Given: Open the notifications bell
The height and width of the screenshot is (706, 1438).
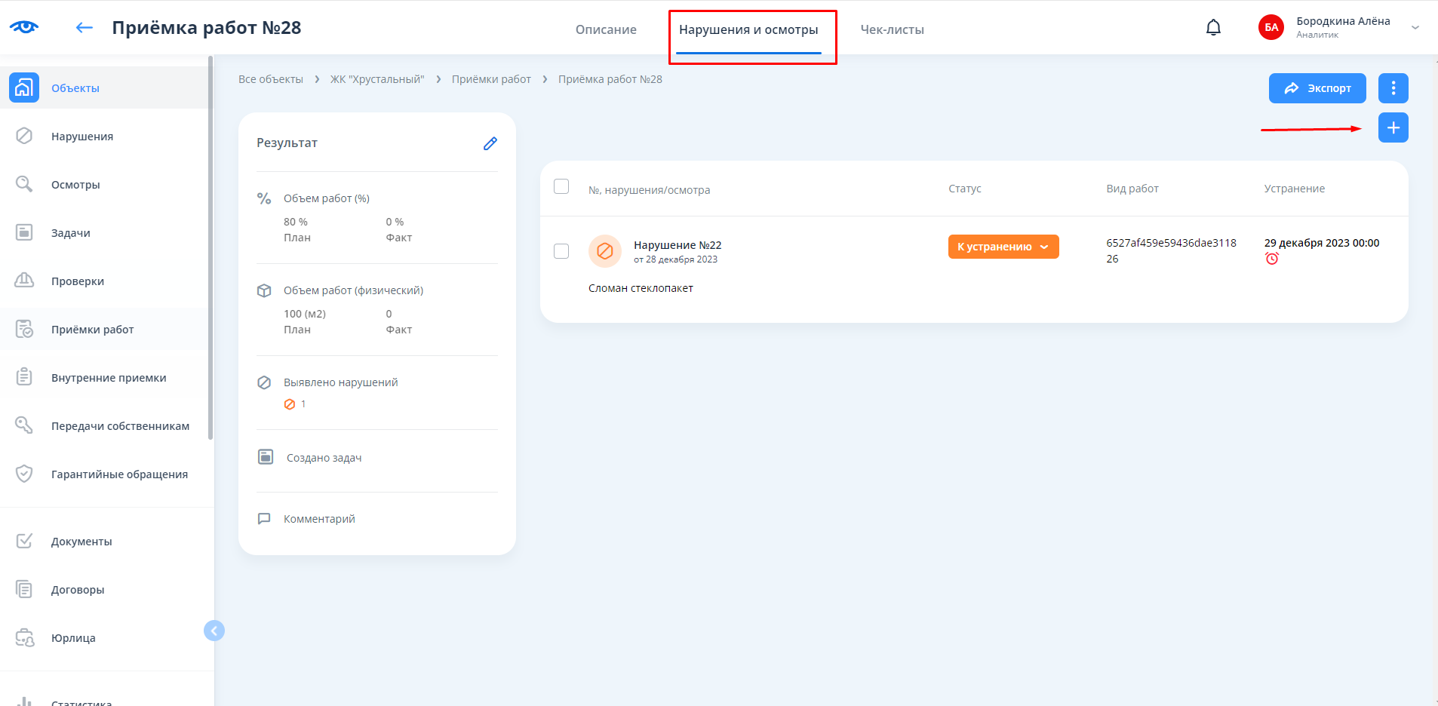Looking at the screenshot, I should click(x=1213, y=28).
